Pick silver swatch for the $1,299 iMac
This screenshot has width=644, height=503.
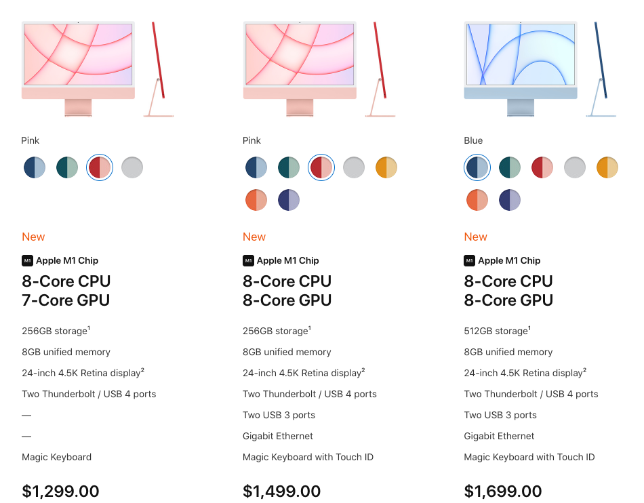[132, 167]
